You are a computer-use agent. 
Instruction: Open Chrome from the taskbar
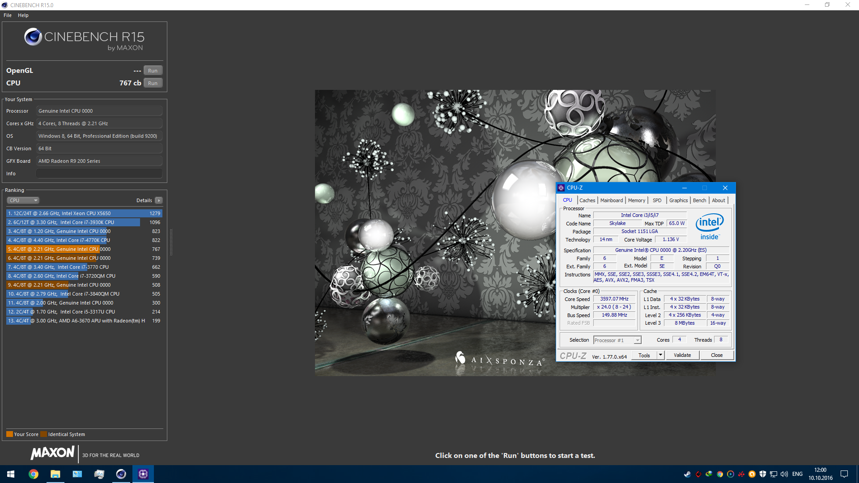pyautogui.click(x=34, y=474)
